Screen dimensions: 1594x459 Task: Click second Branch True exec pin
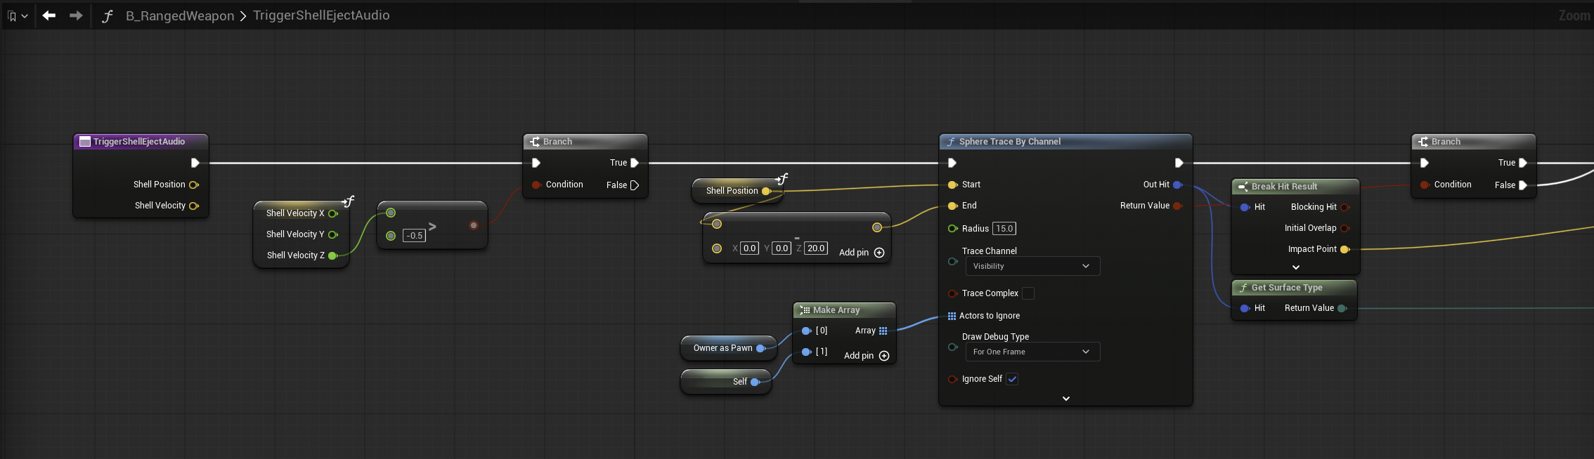1523,163
